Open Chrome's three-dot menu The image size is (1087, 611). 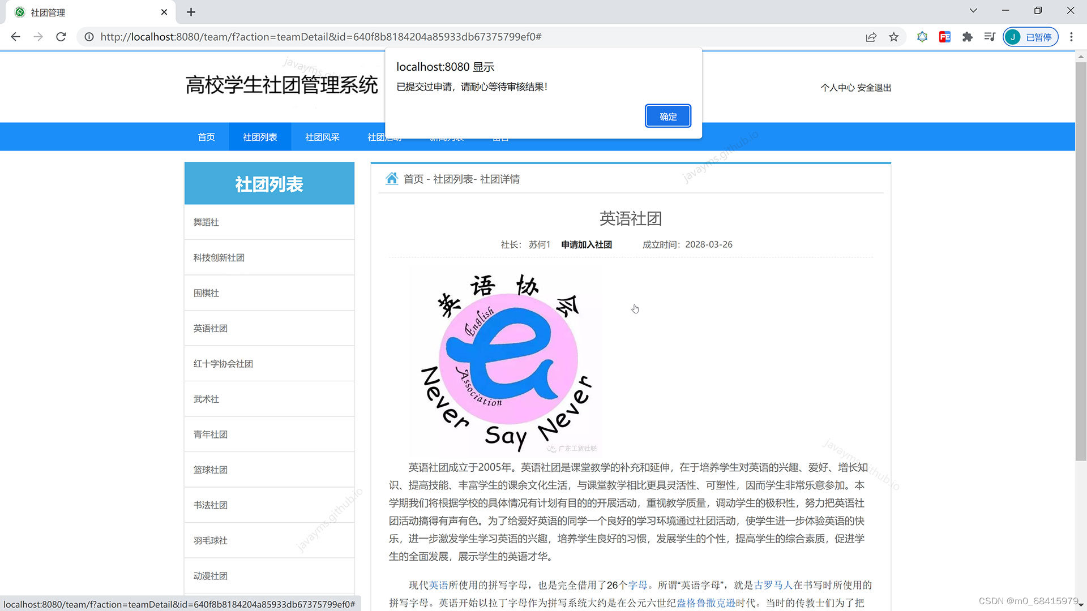pos(1071,37)
